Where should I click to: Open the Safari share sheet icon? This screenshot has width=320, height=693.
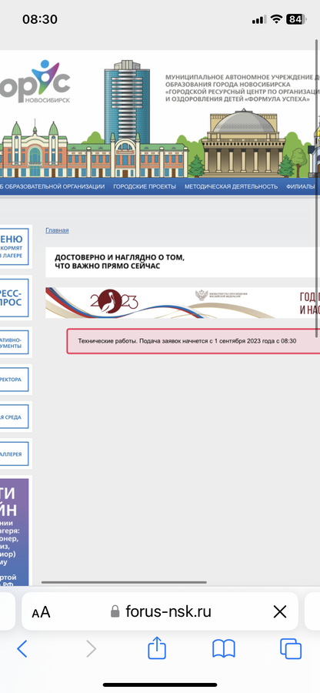157,648
